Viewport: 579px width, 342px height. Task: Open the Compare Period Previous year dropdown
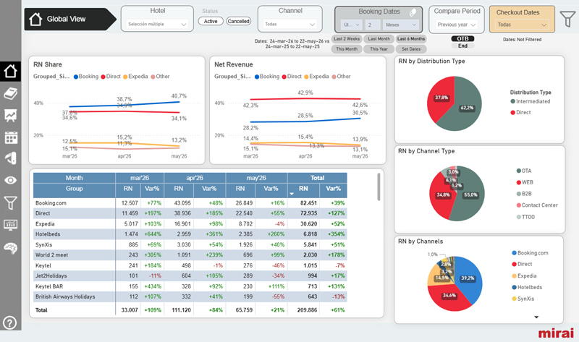click(457, 25)
